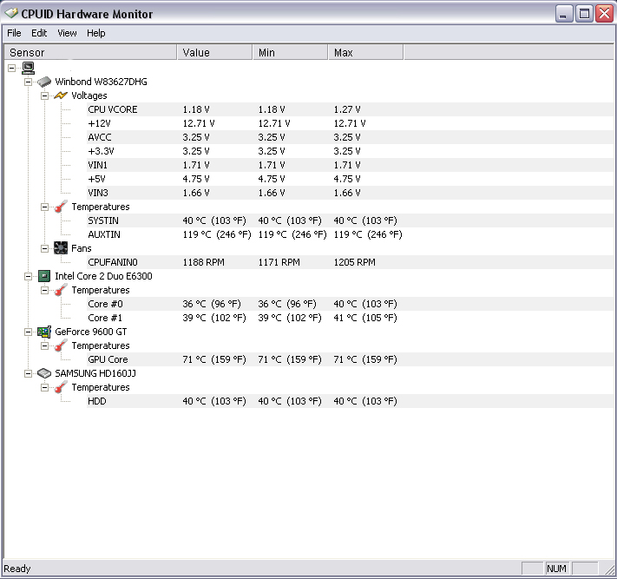Click the Fans fan icon
This screenshot has height=579, width=617.
(x=61, y=248)
